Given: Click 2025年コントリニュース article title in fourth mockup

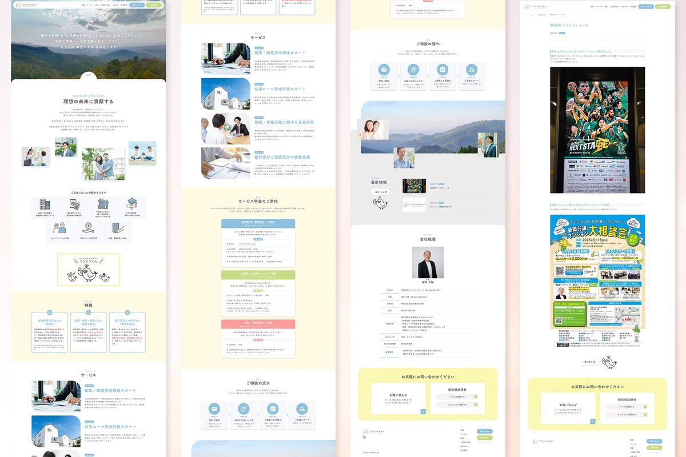Looking at the screenshot, I should [x=569, y=26].
